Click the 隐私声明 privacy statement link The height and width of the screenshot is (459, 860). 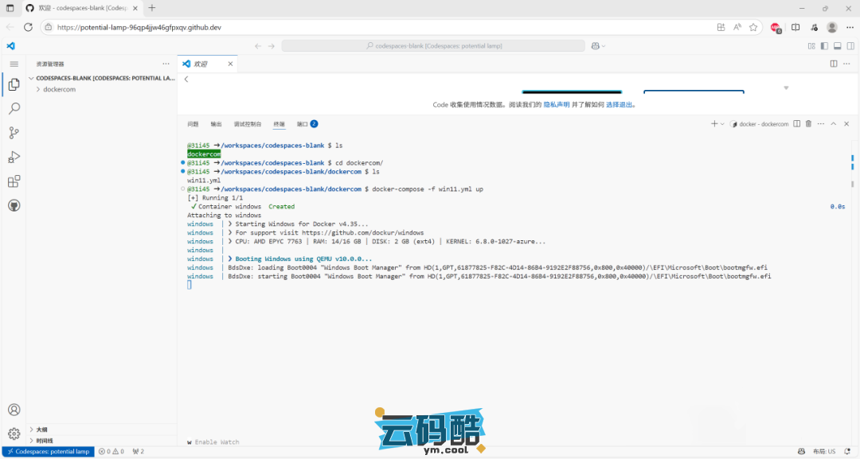click(557, 104)
